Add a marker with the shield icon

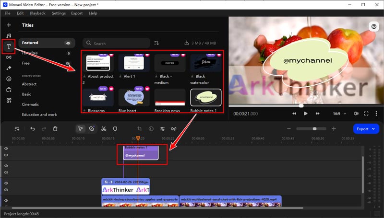pyautogui.click(x=115, y=129)
